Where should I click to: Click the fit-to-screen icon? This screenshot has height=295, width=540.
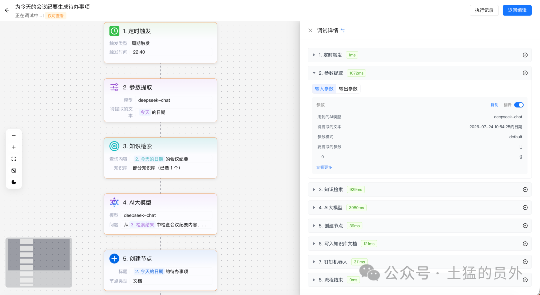[14, 159]
